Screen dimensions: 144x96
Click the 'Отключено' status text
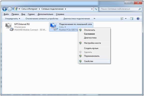point(20,27)
